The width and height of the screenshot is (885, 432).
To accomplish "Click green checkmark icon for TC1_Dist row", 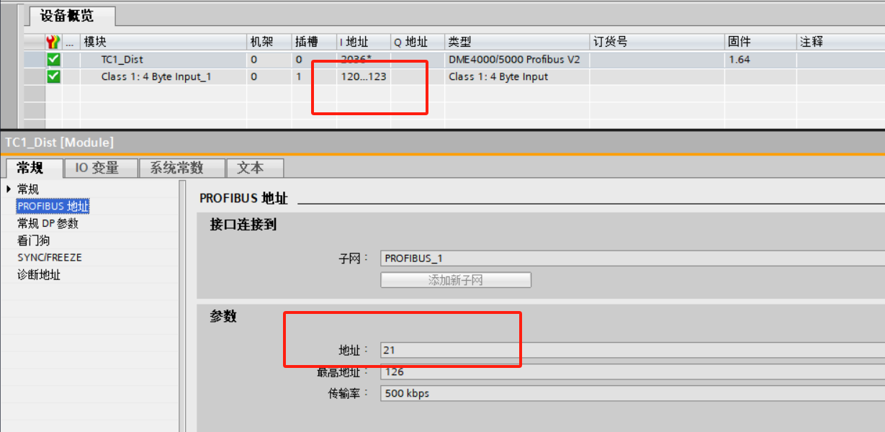I will coord(53,60).
